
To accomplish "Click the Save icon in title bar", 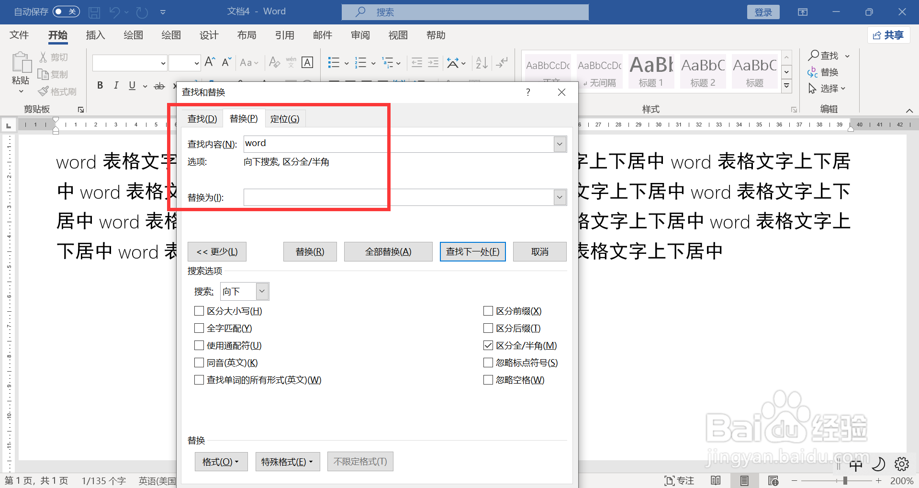I will [x=94, y=12].
